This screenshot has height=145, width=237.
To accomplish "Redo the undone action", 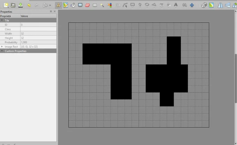I will coord(37,6).
